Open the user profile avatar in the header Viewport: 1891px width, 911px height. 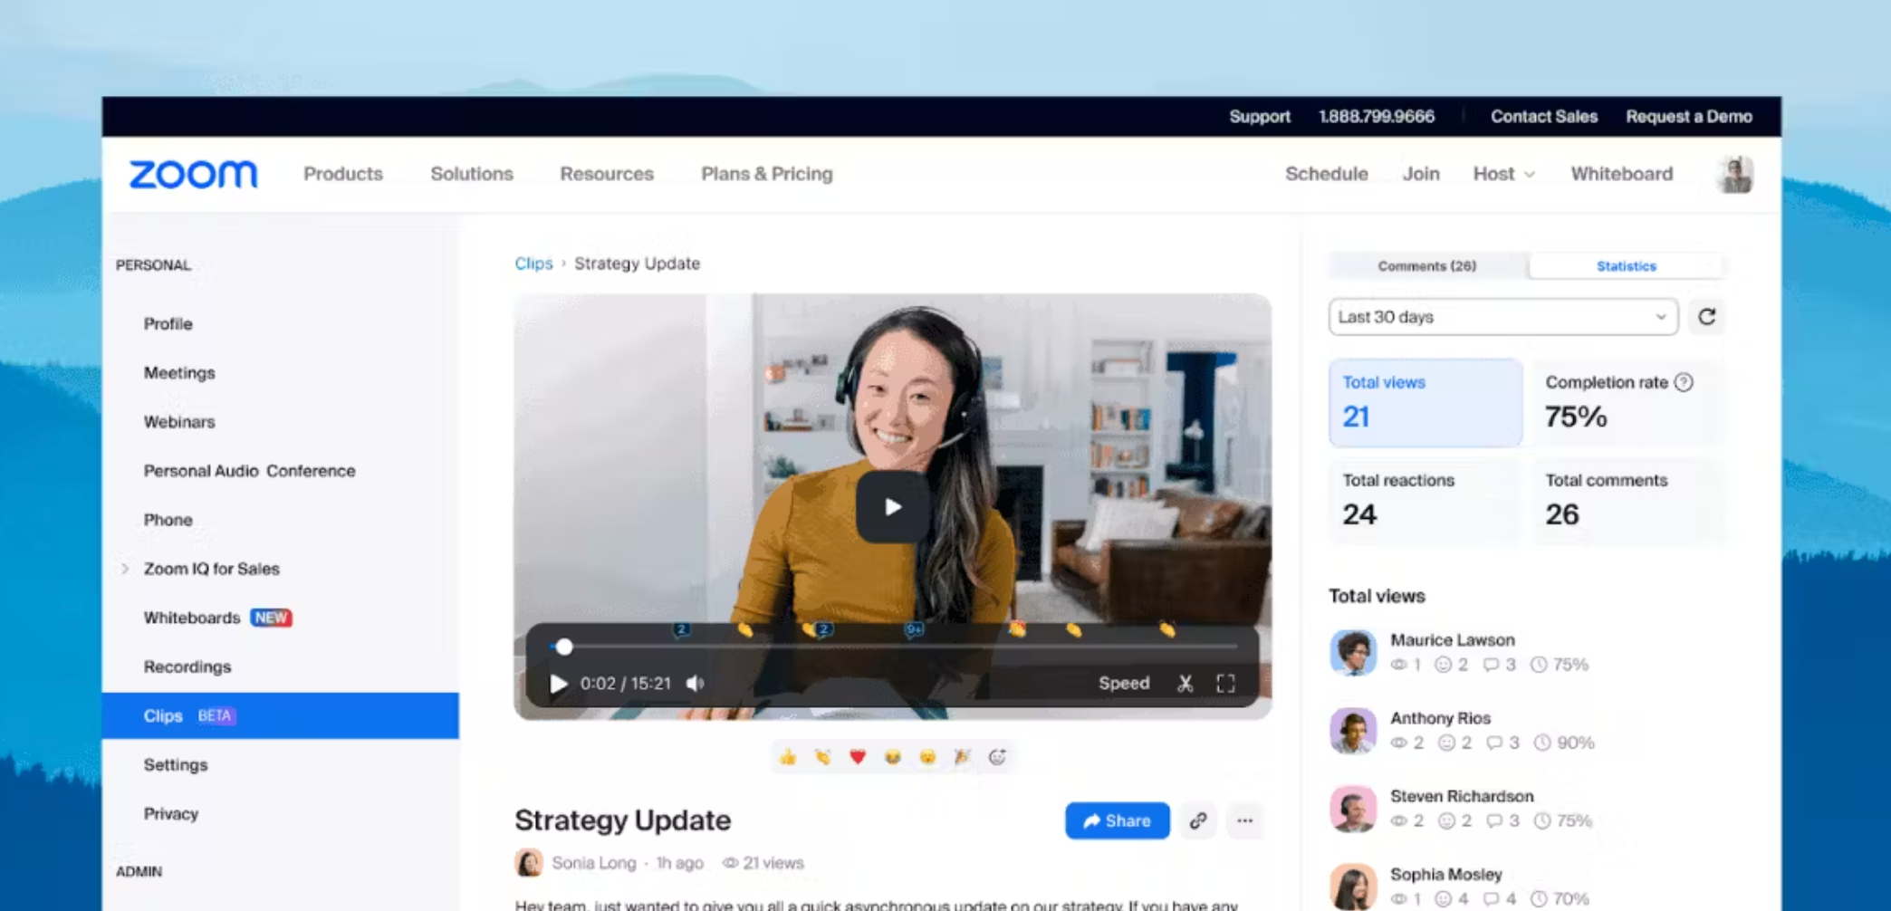1736,174
